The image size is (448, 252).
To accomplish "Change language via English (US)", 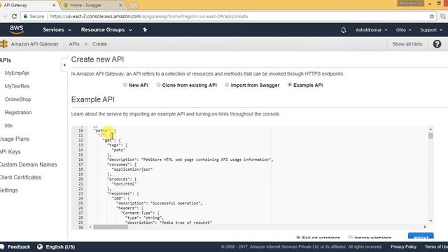I will pyautogui.click(x=60, y=247).
